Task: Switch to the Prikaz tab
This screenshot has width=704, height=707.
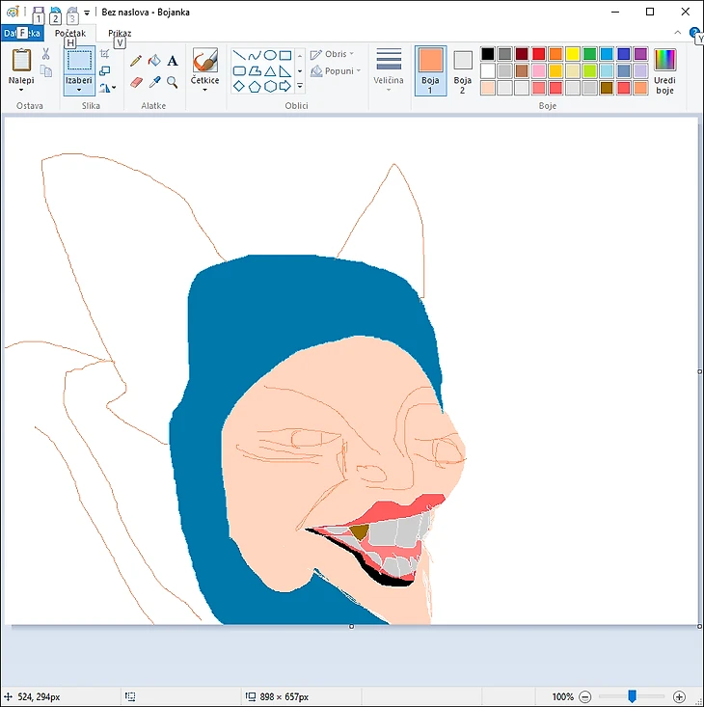Action: click(120, 34)
